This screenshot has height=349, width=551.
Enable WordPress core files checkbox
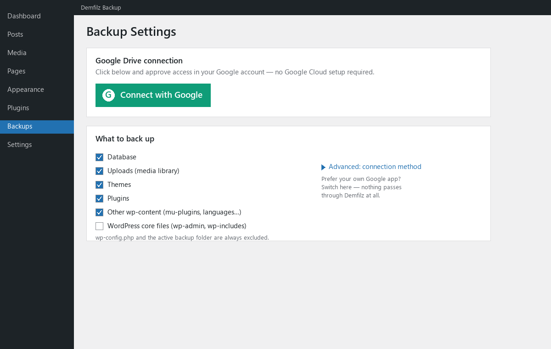(x=99, y=226)
